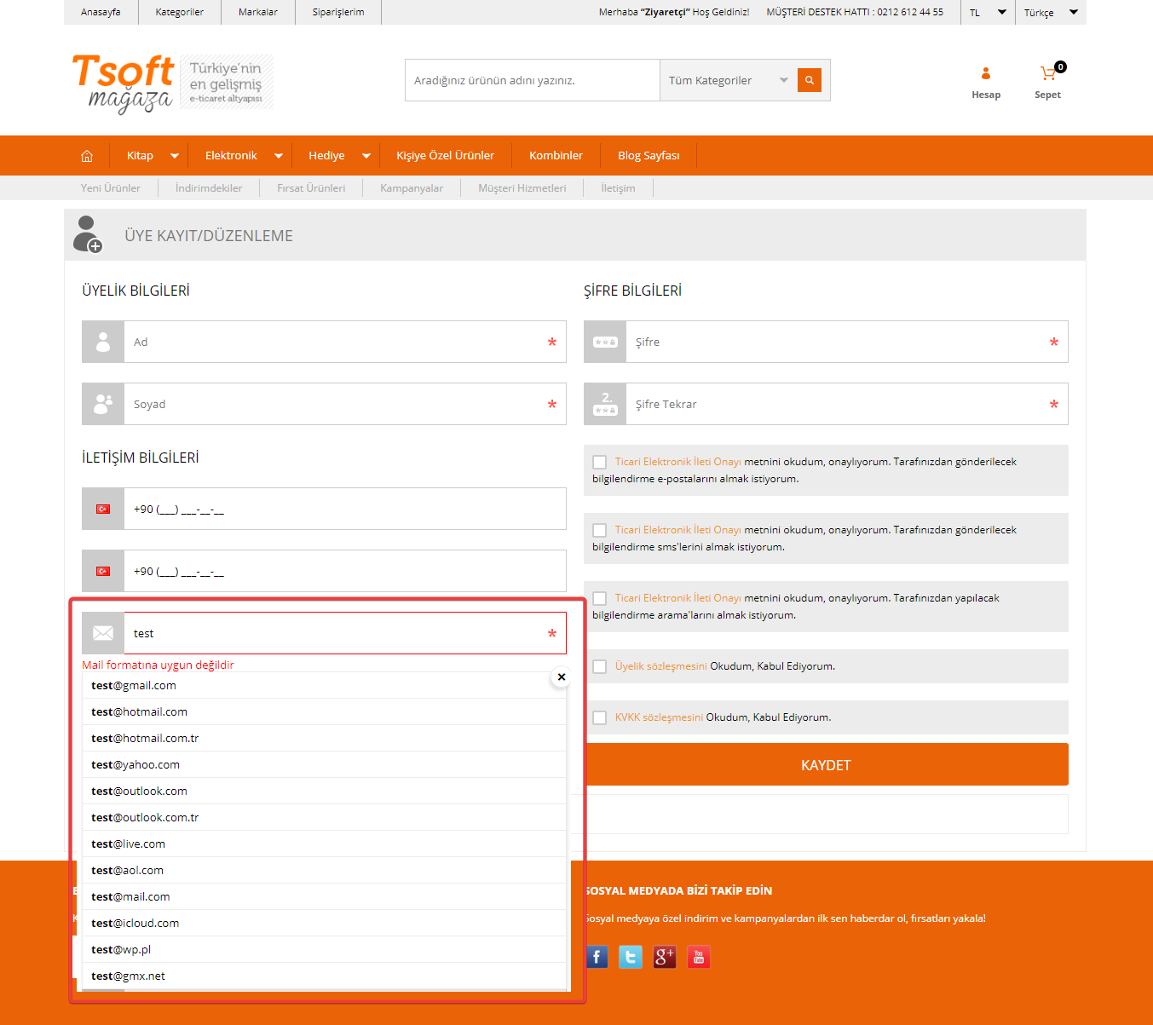
Task: Click the password icon beside Şifre field
Action: 605,342
